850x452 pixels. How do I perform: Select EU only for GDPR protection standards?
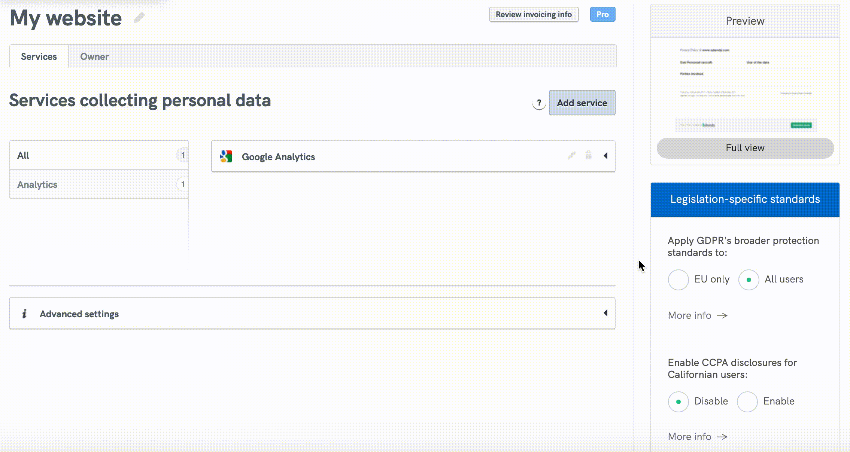678,280
